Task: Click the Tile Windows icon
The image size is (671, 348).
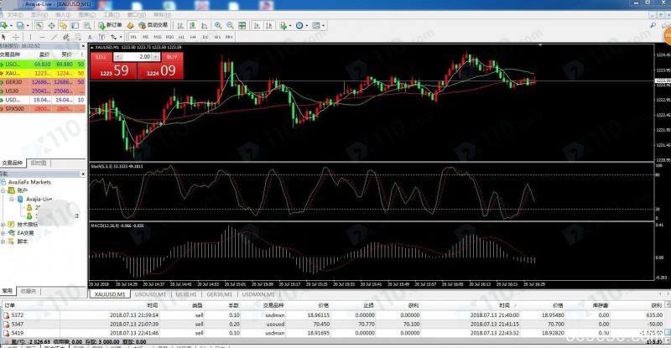Action: [x=242, y=25]
